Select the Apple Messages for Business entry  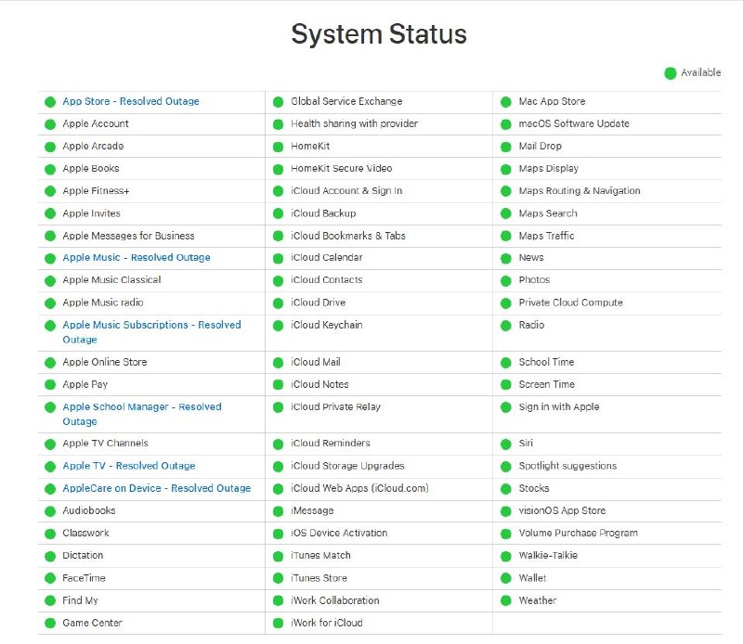pos(128,236)
